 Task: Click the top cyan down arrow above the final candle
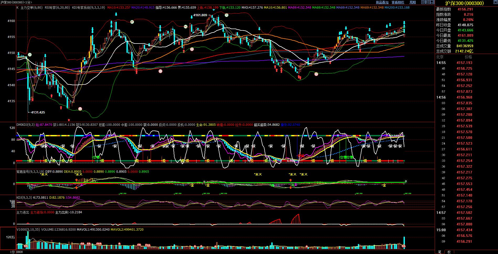tap(404, 23)
